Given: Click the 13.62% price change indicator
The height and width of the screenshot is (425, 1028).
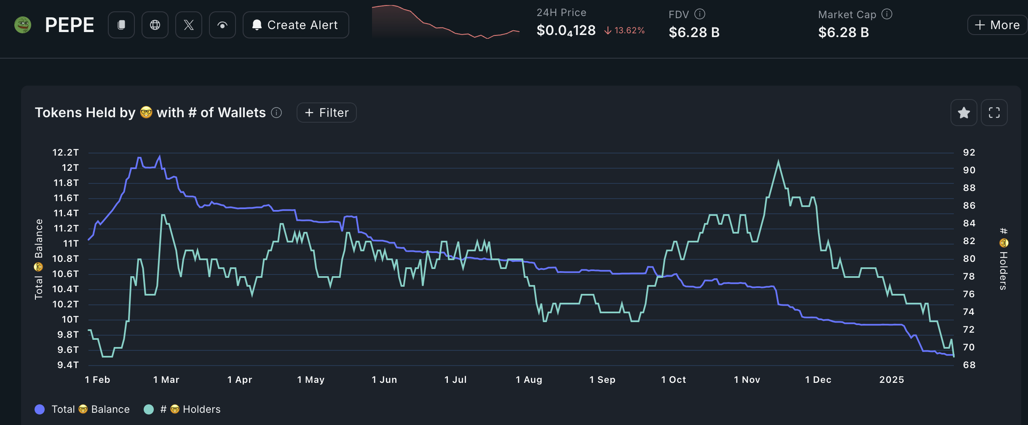Looking at the screenshot, I should tap(625, 30).
